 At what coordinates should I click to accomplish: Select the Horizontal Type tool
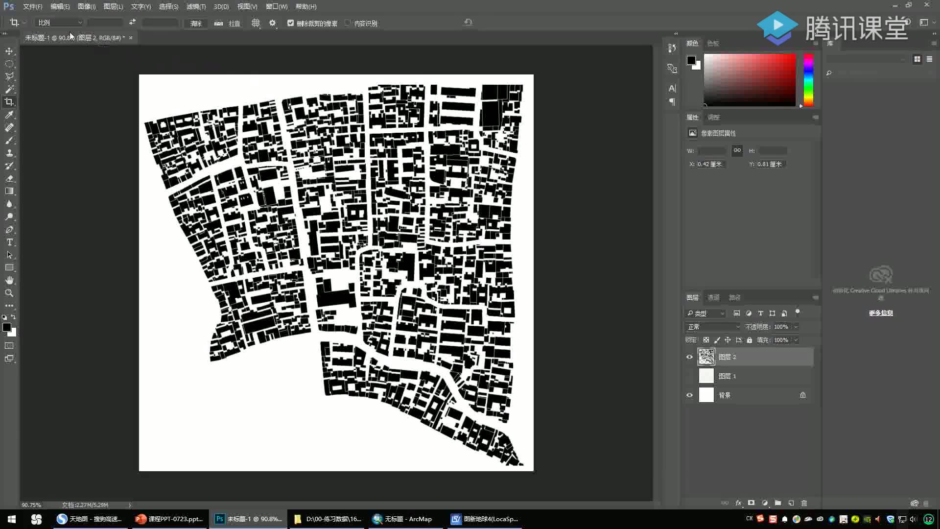point(9,242)
